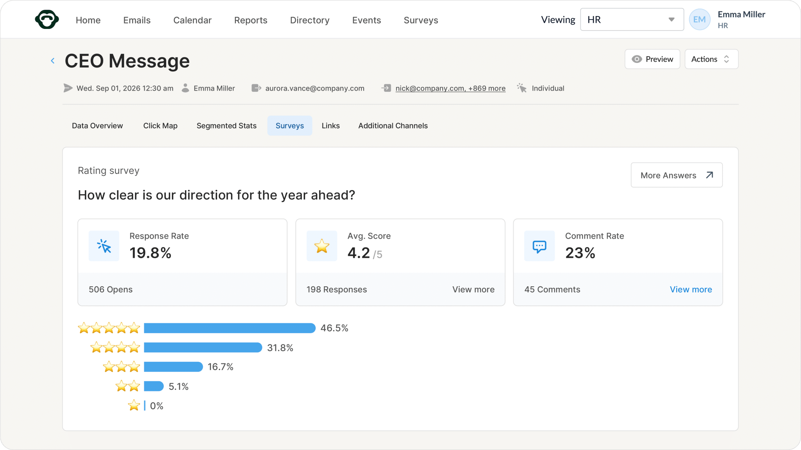This screenshot has width=801, height=450.
Task: Click the 46.5% five-star bar
Action: pyautogui.click(x=230, y=328)
